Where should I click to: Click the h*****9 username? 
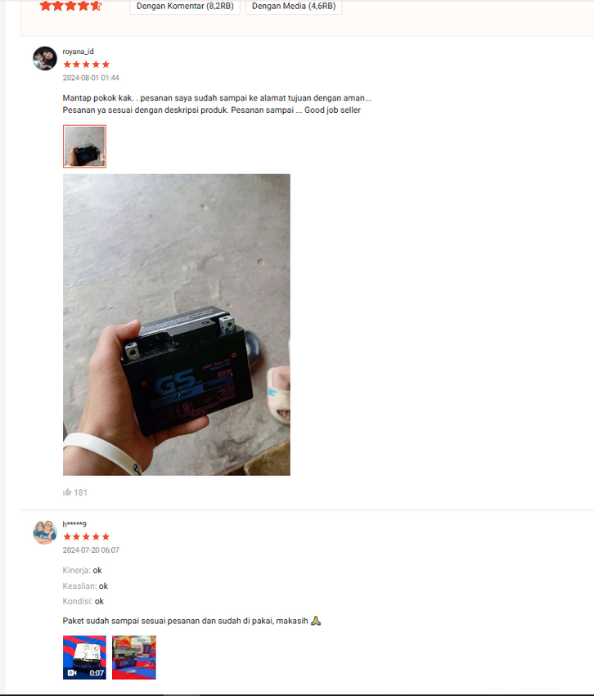[74, 524]
